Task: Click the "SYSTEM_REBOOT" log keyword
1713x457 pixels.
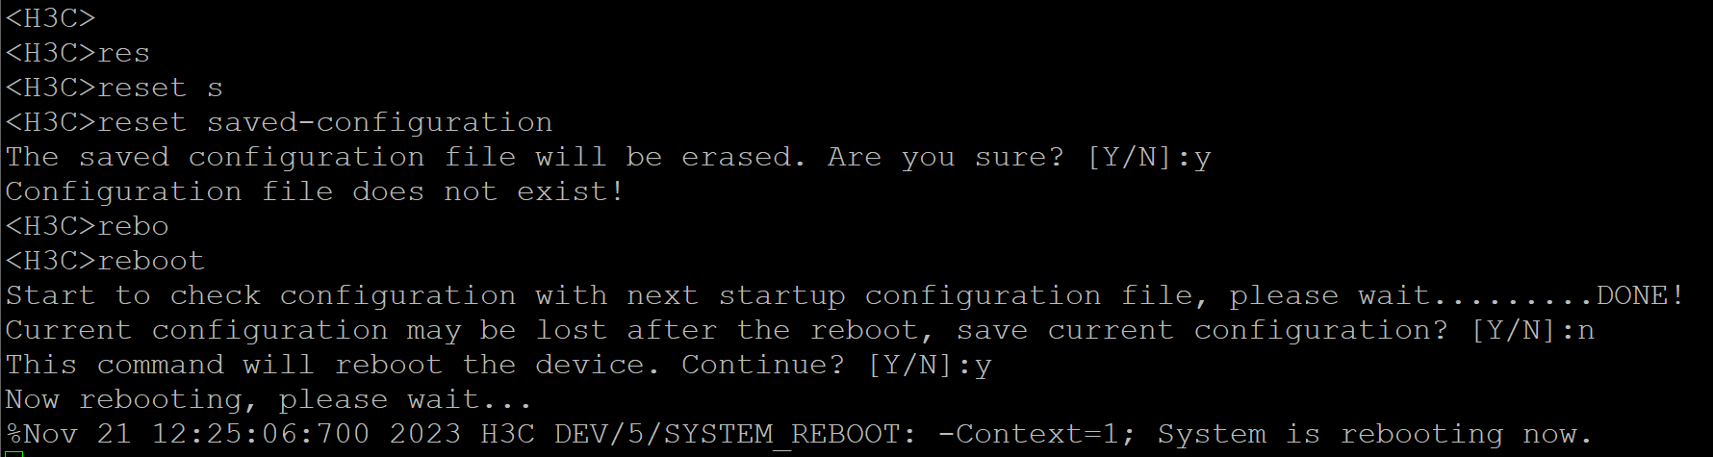Action: [x=783, y=434]
